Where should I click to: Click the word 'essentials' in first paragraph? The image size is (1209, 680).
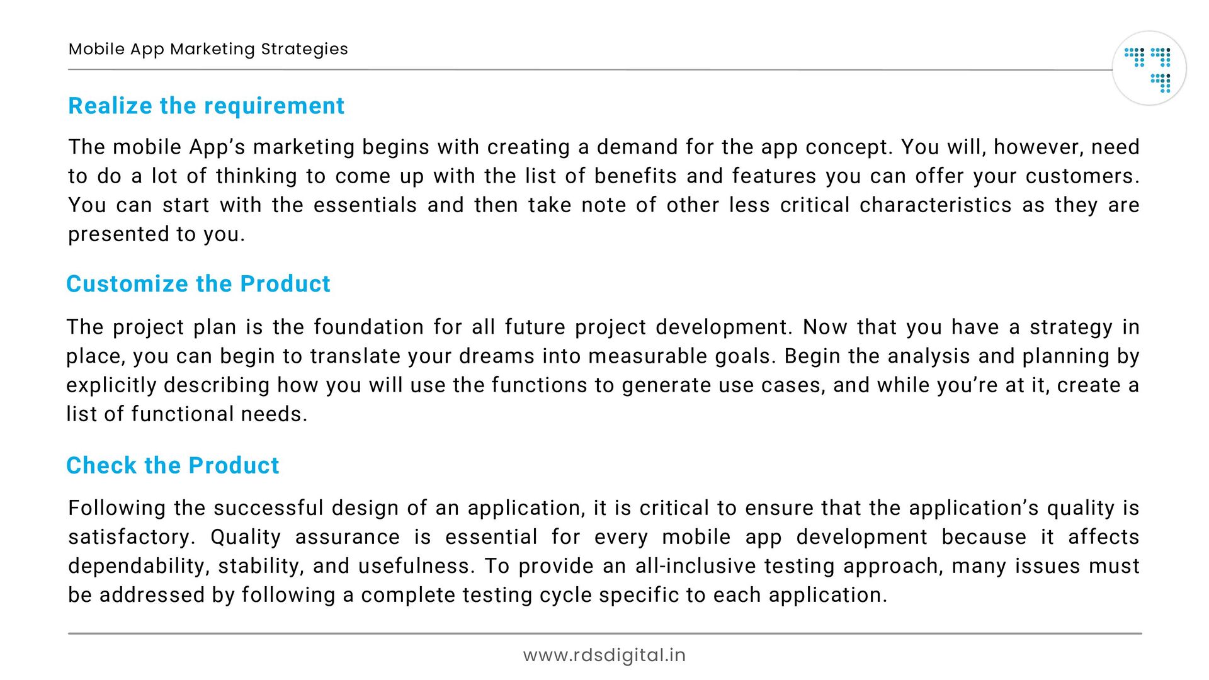pos(365,205)
